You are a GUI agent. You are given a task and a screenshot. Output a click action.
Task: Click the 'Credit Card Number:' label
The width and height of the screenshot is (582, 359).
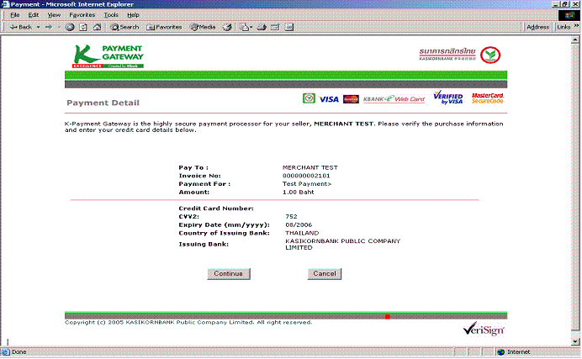click(216, 209)
